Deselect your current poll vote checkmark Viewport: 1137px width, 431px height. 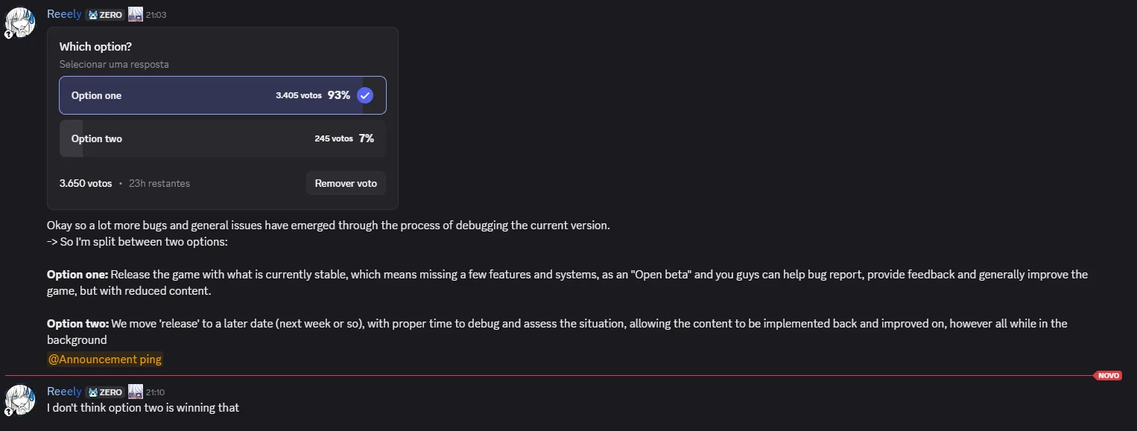click(x=345, y=183)
